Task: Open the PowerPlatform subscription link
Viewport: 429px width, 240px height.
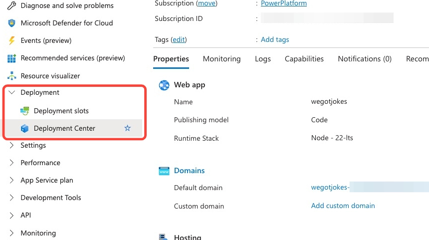Action: 284,3
